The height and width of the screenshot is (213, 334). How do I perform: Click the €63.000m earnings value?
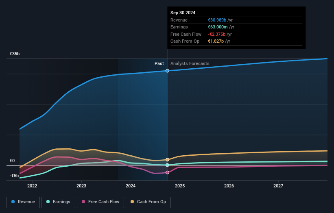point(218,27)
